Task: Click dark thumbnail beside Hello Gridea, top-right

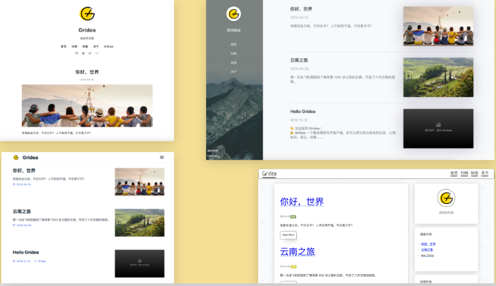Action: tap(438, 129)
